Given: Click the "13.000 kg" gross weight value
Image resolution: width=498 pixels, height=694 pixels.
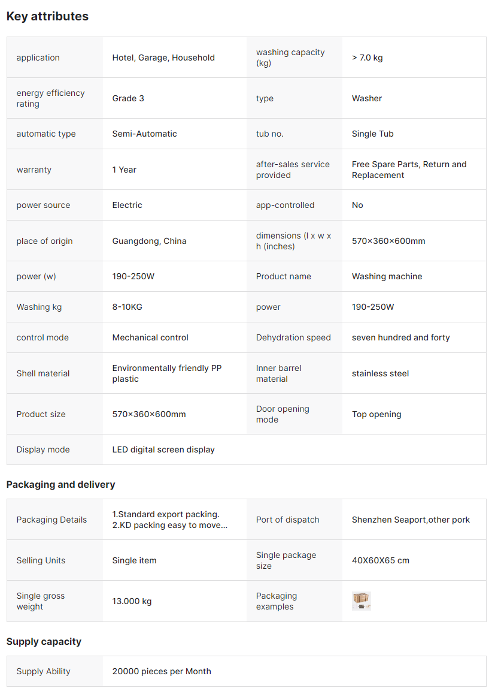Looking at the screenshot, I should [x=132, y=601].
